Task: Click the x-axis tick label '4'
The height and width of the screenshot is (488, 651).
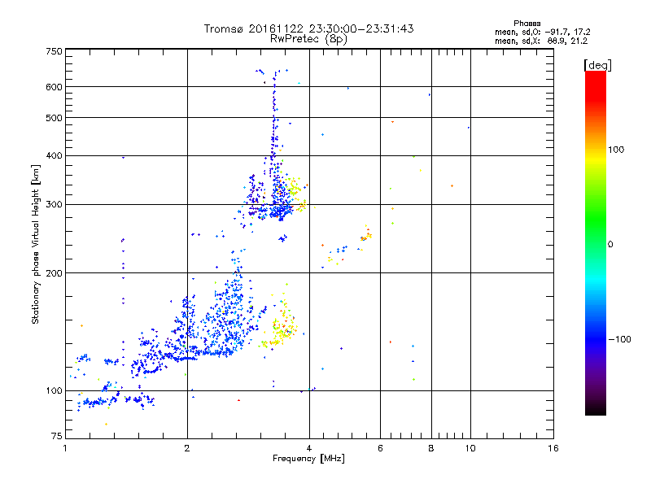Action: [x=309, y=448]
